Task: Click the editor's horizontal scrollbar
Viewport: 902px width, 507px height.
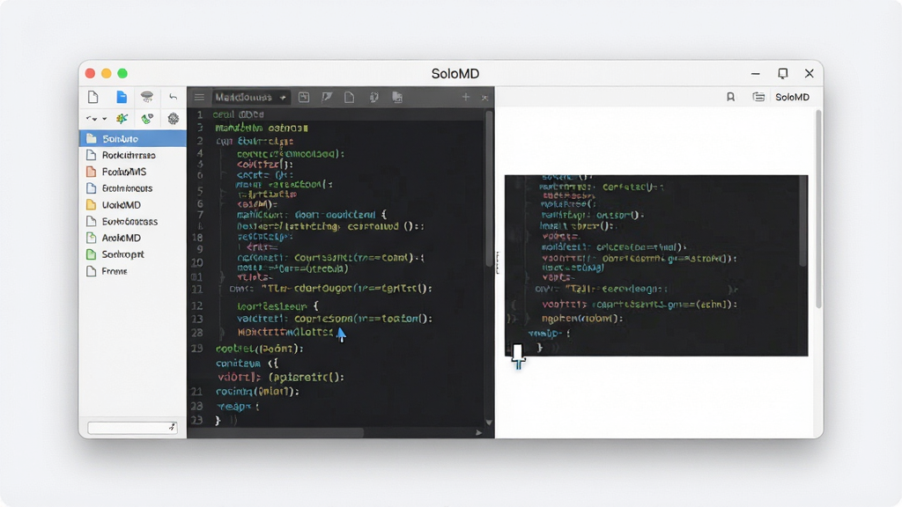Action: 276,432
